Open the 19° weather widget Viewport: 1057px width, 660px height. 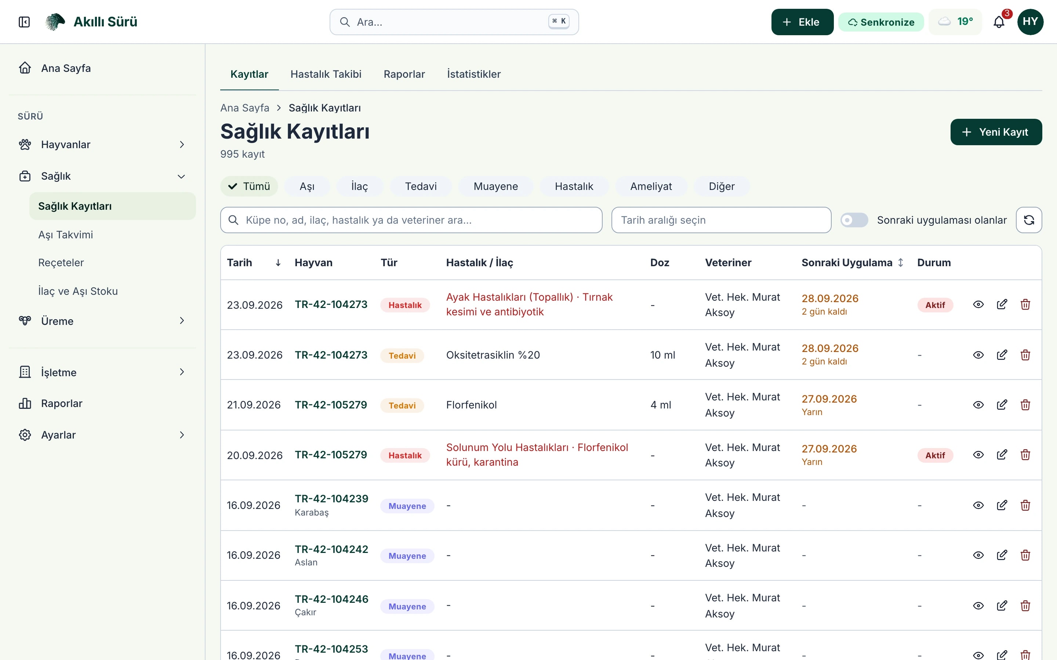(x=955, y=22)
